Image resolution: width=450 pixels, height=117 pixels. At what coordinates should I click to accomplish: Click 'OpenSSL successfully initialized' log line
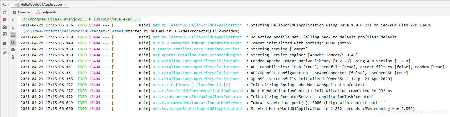321,79
